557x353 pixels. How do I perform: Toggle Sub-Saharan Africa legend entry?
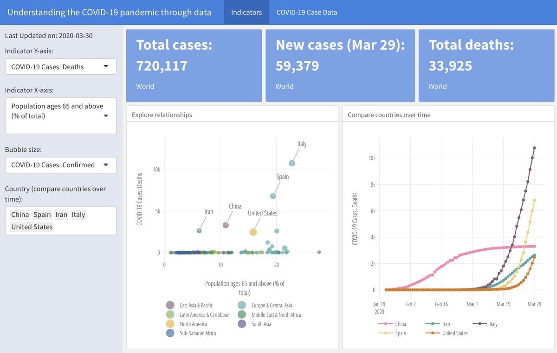point(191,333)
